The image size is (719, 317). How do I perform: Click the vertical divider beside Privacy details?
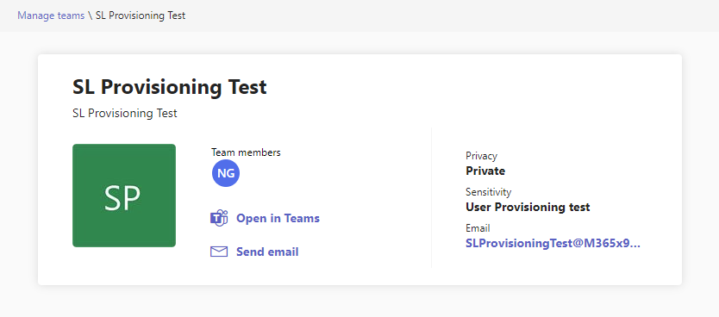pos(432,197)
